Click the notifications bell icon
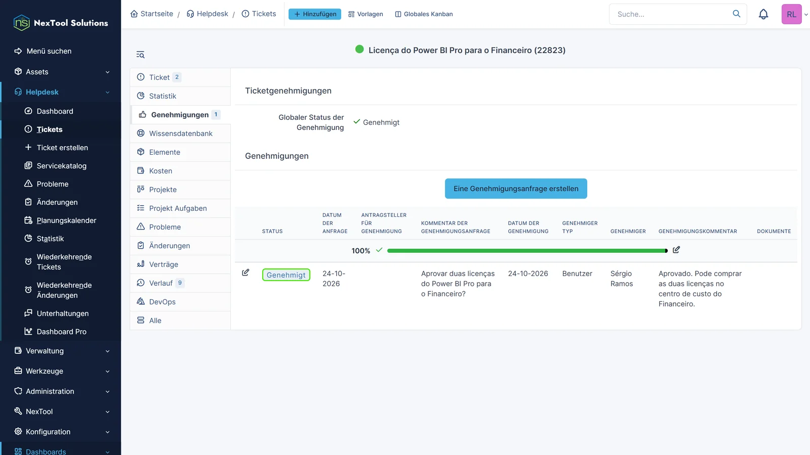Image resolution: width=810 pixels, height=455 pixels. click(x=763, y=14)
